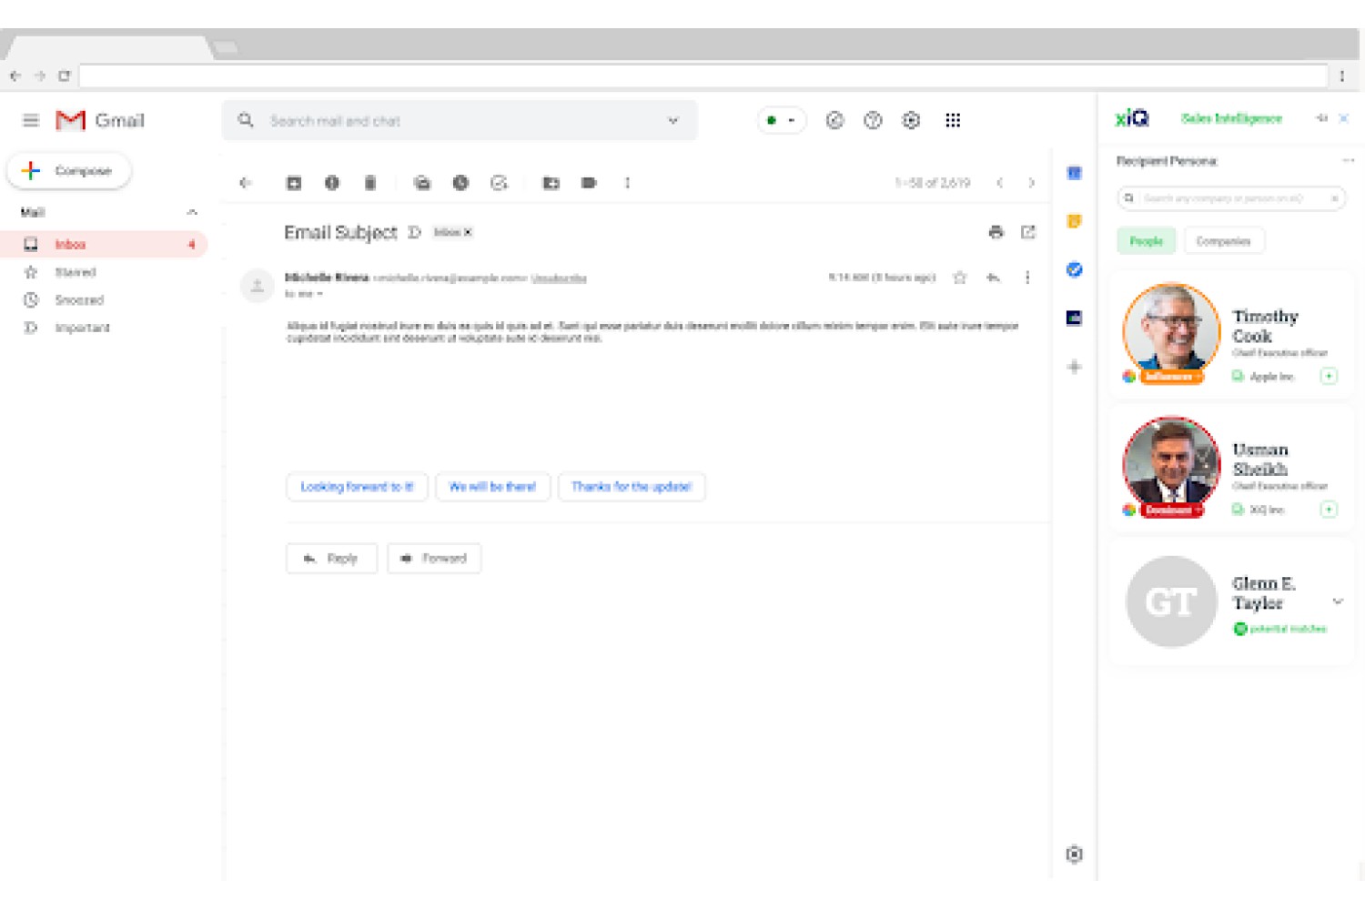Image resolution: width=1365 pixels, height=910 pixels.
Task: Snooze this email with clock icon
Action: point(460,183)
